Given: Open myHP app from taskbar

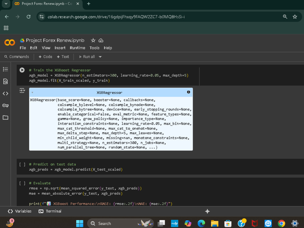Looking at the screenshot, I should (x=174, y=223).
